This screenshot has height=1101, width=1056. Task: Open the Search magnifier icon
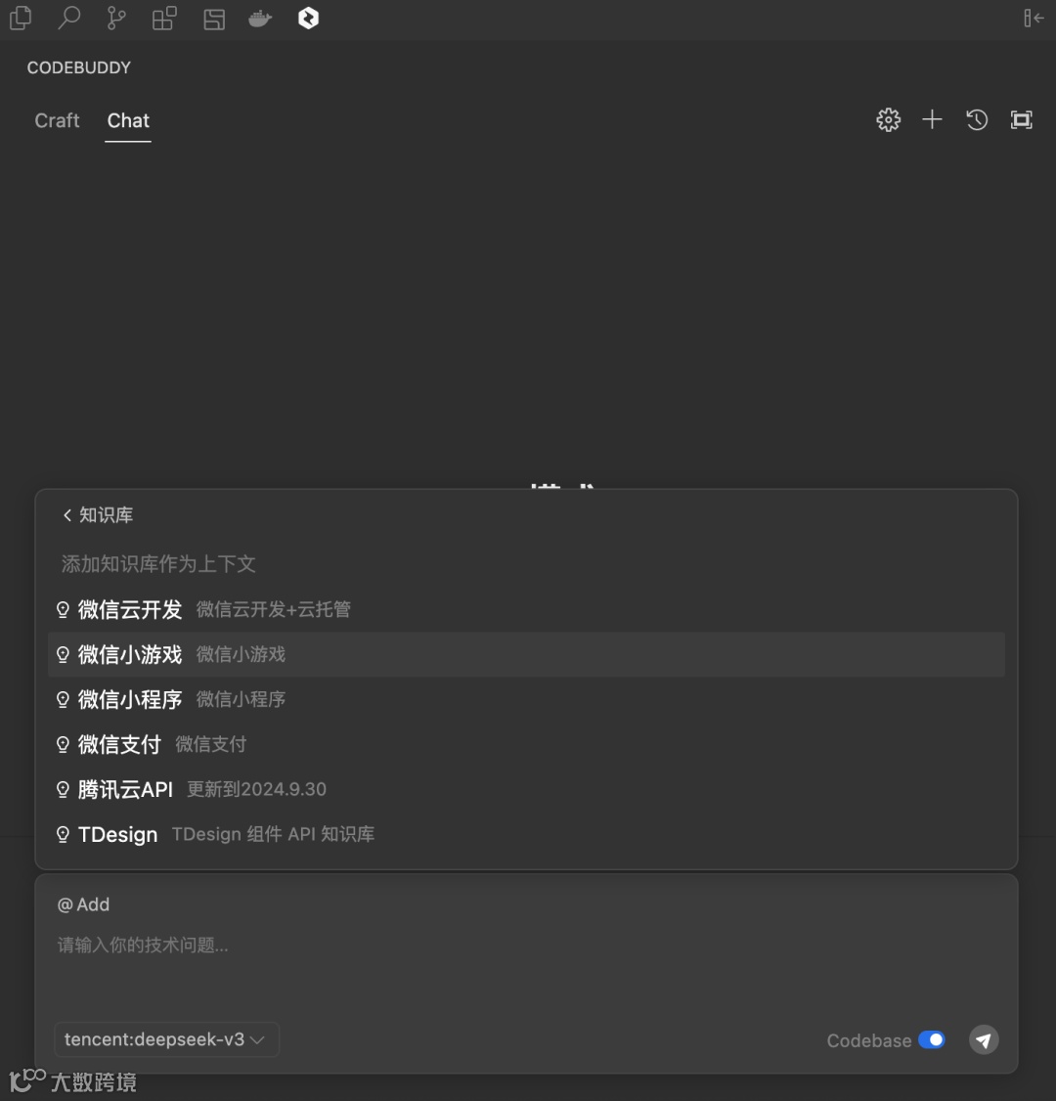point(68,19)
